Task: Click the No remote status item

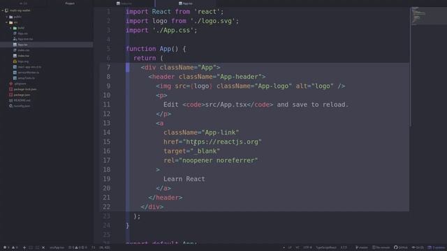Action: click(x=381, y=248)
